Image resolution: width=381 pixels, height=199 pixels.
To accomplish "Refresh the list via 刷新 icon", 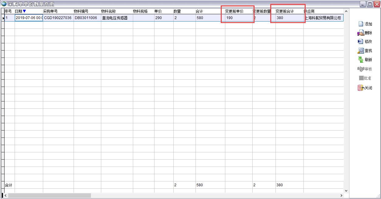I will [361, 60].
